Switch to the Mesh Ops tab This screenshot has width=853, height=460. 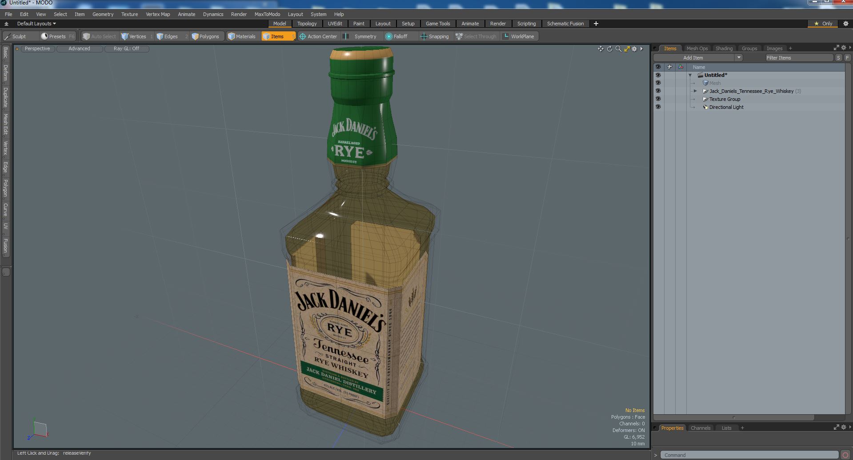(x=697, y=48)
